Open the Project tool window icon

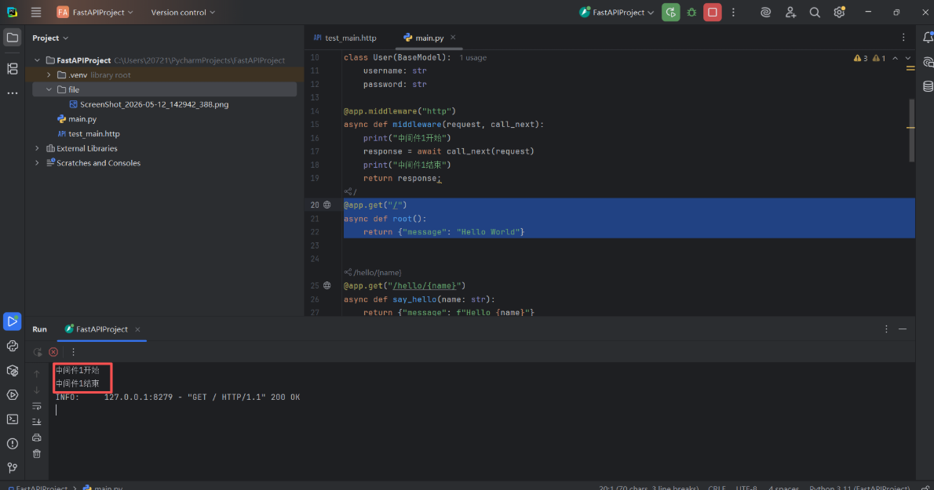pyautogui.click(x=12, y=38)
